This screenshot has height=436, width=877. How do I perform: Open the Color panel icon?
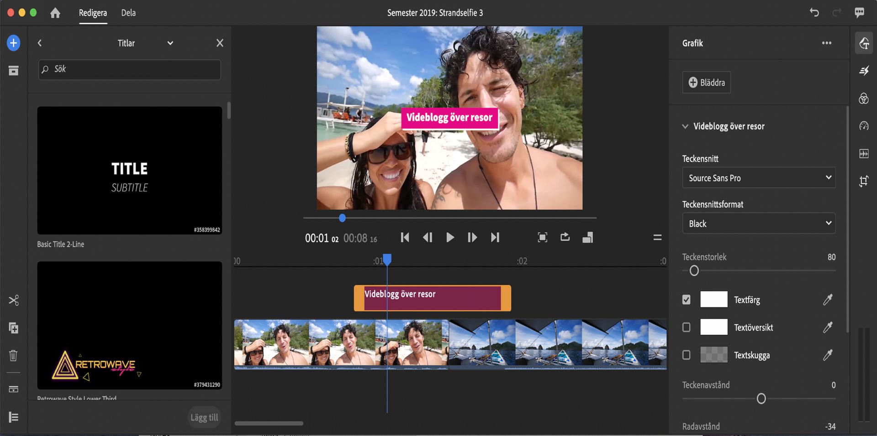[863, 99]
